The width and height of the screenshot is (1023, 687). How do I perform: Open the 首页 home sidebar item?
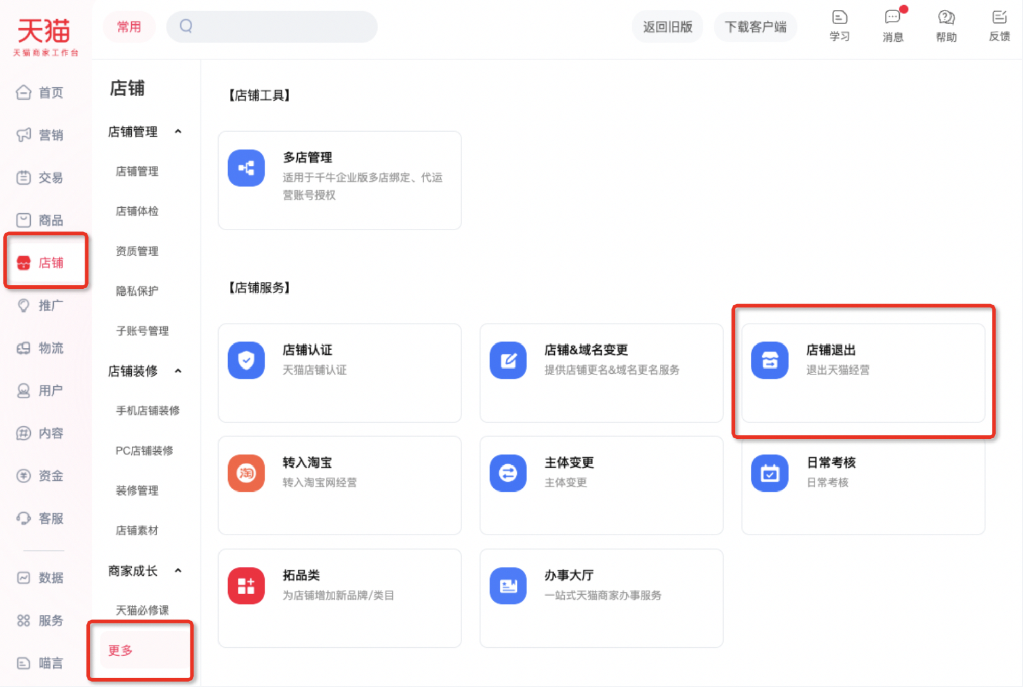click(x=40, y=92)
